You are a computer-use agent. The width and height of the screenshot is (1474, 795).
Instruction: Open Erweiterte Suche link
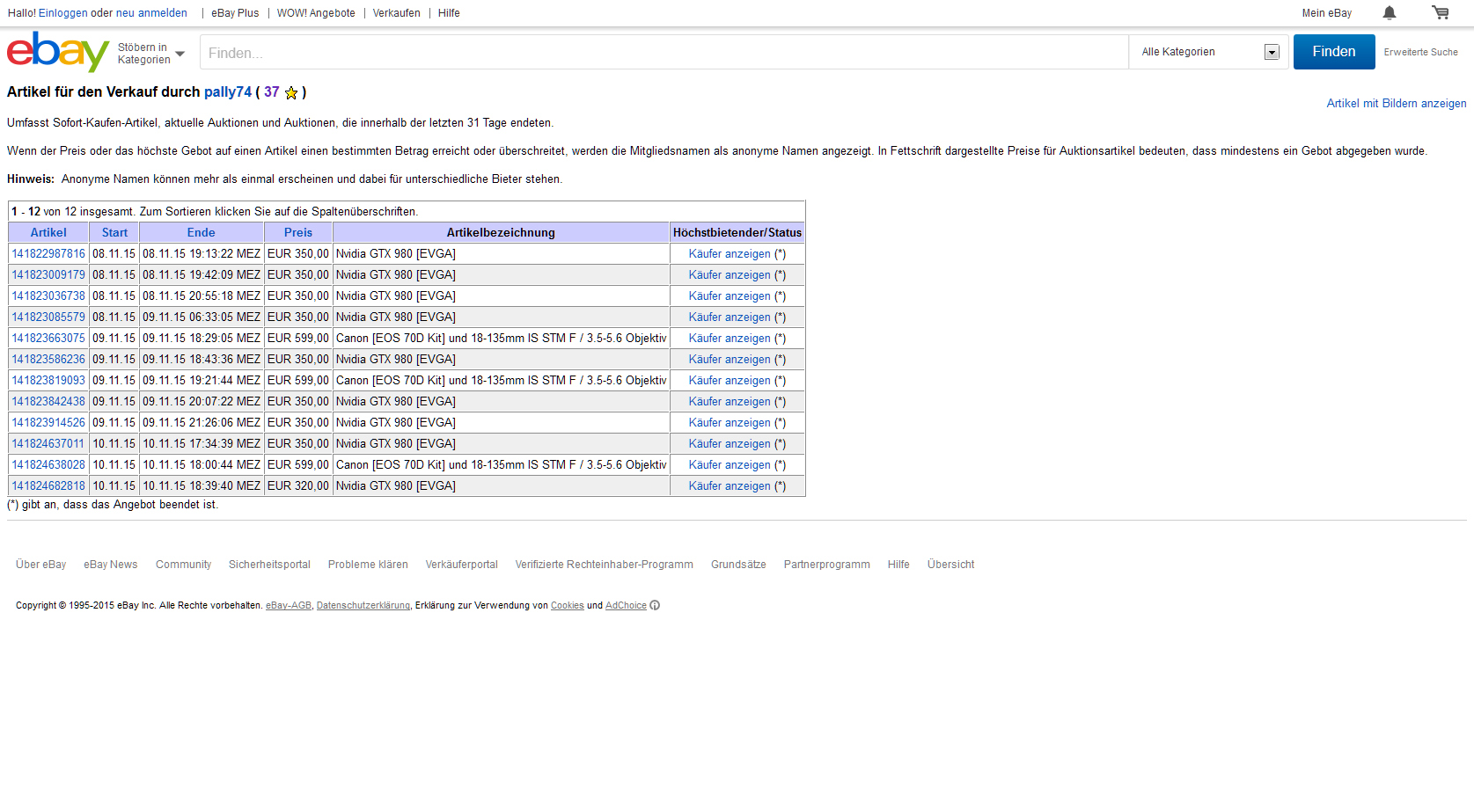coord(1420,52)
